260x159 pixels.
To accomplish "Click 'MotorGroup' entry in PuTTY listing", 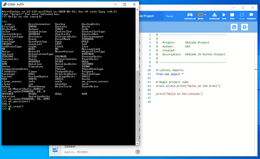I will click(x=37, y=86).
